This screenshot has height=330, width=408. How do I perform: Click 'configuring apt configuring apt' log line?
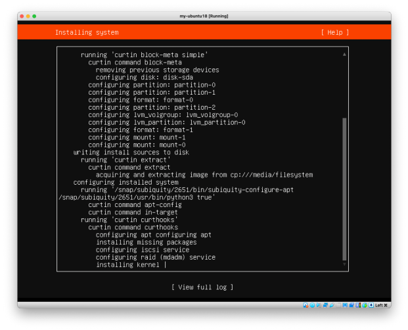click(x=154, y=235)
